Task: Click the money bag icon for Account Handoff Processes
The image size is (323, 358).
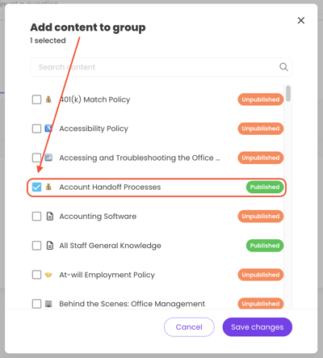Action: pyautogui.click(x=48, y=187)
